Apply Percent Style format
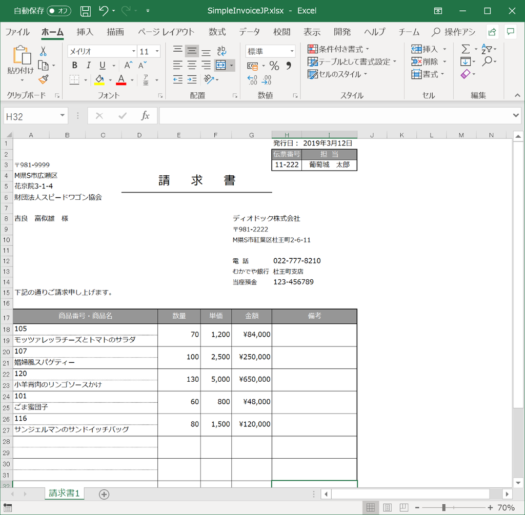 click(x=274, y=66)
